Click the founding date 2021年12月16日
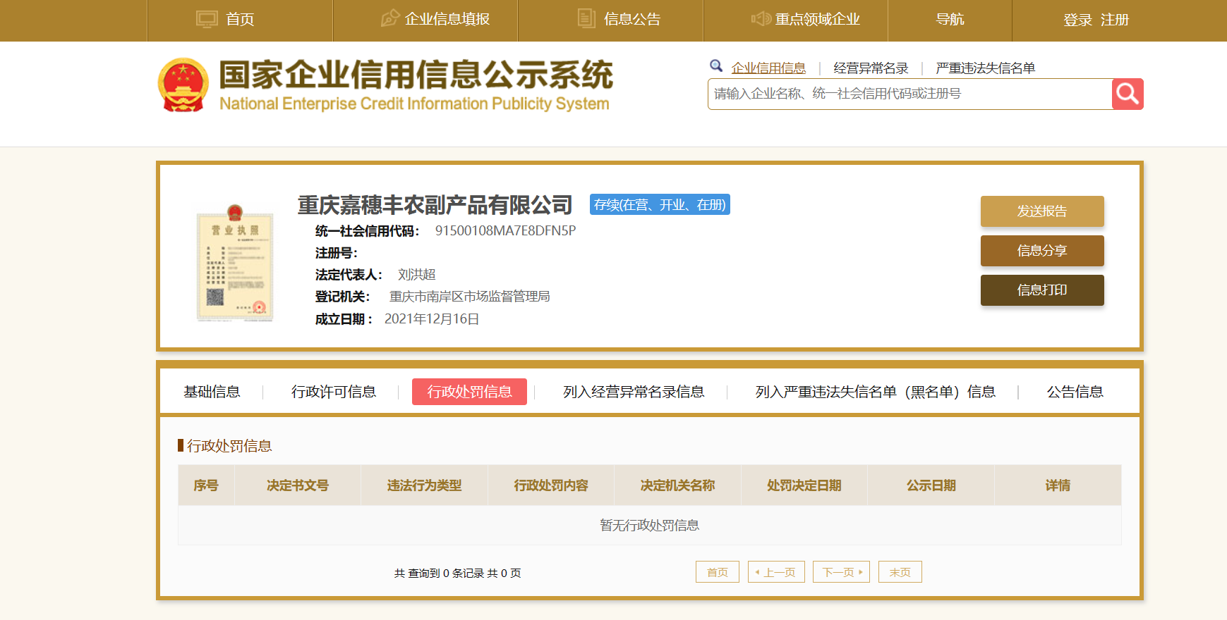The image size is (1227, 620). pos(432,319)
